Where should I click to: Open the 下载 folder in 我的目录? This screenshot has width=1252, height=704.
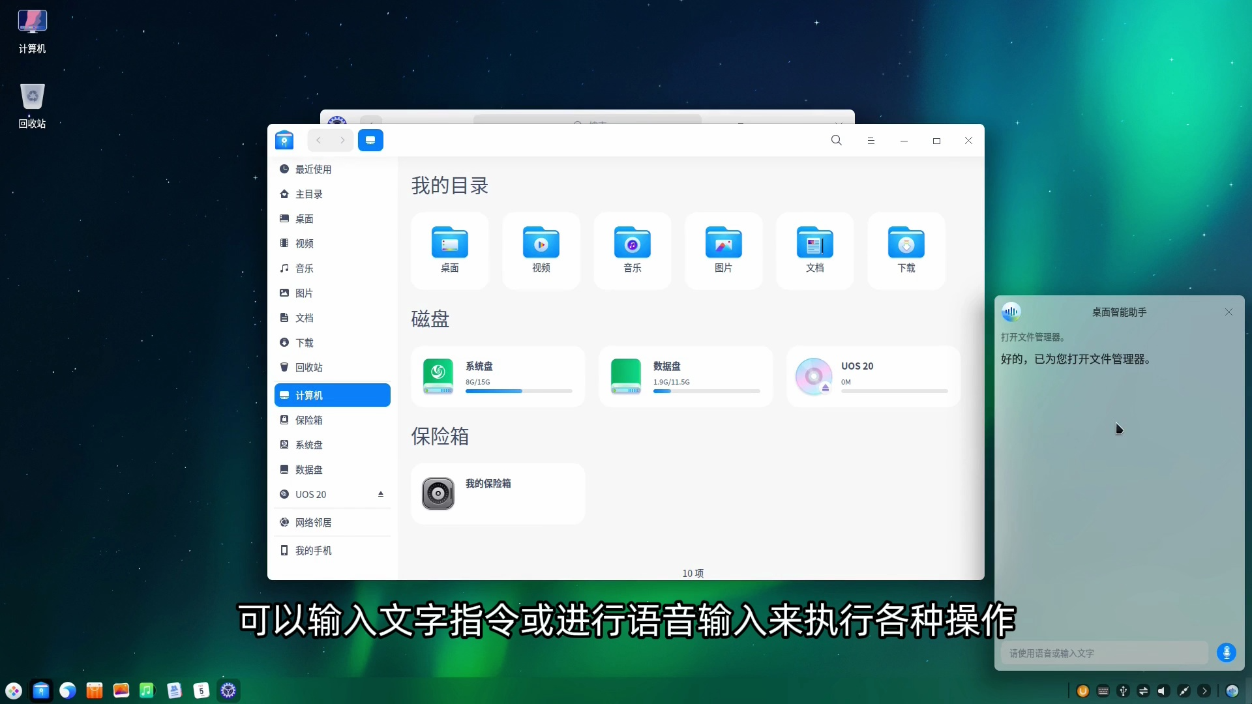point(906,250)
